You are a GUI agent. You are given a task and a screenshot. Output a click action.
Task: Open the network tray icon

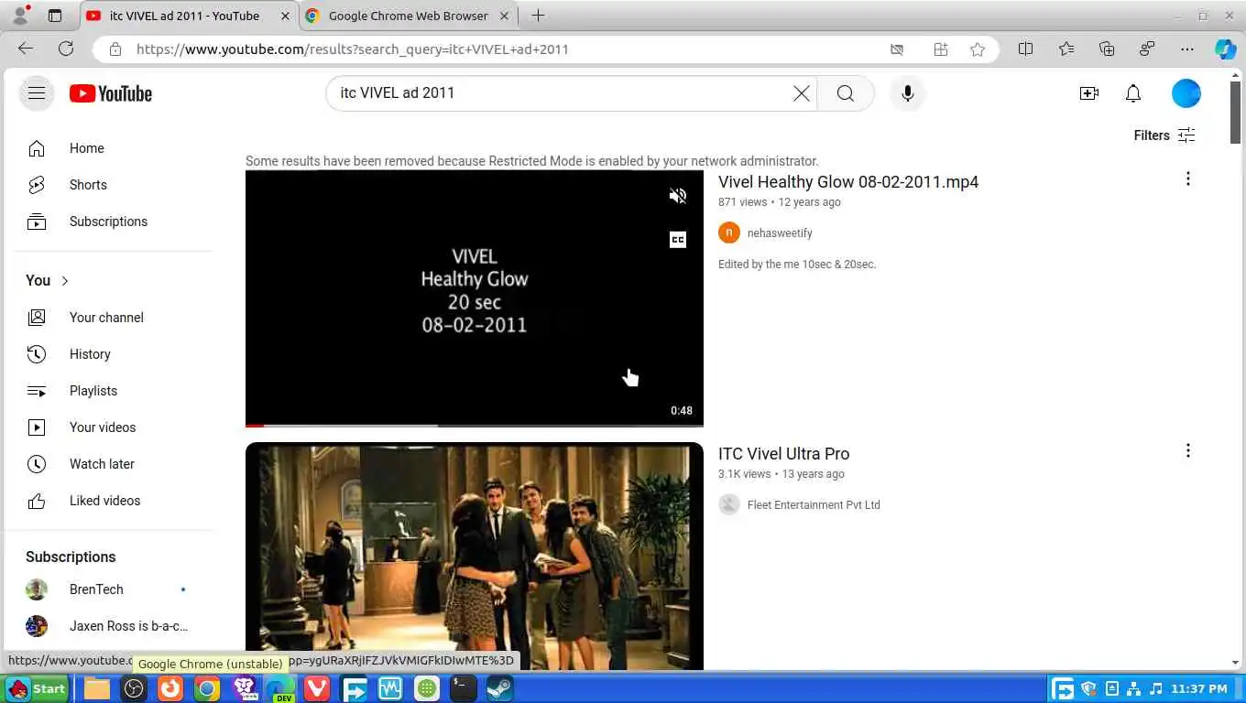(x=1134, y=688)
